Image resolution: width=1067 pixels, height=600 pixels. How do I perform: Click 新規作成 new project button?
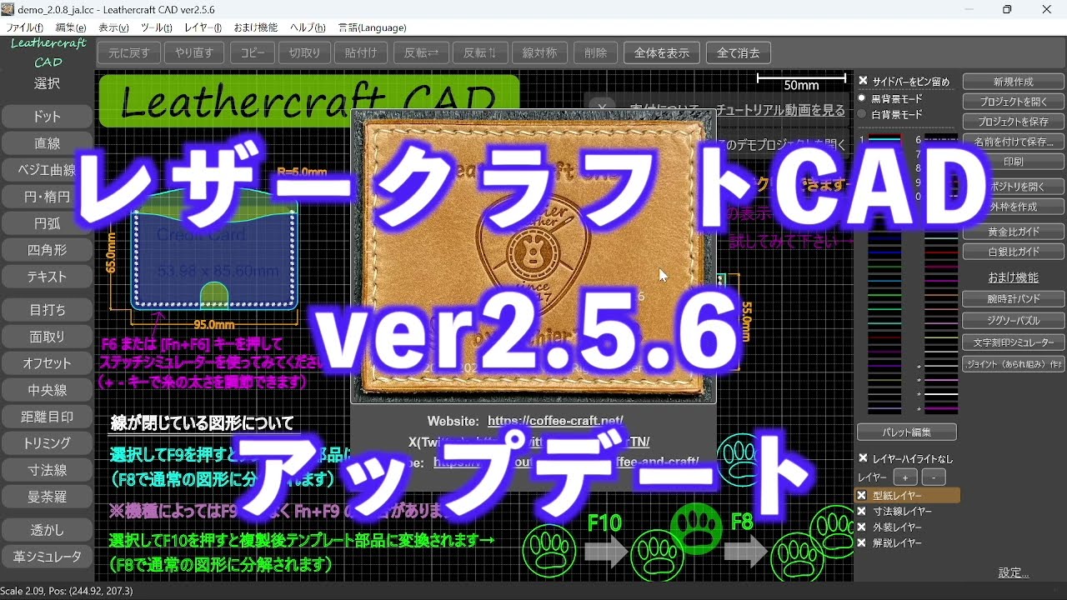tap(1014, 82)
